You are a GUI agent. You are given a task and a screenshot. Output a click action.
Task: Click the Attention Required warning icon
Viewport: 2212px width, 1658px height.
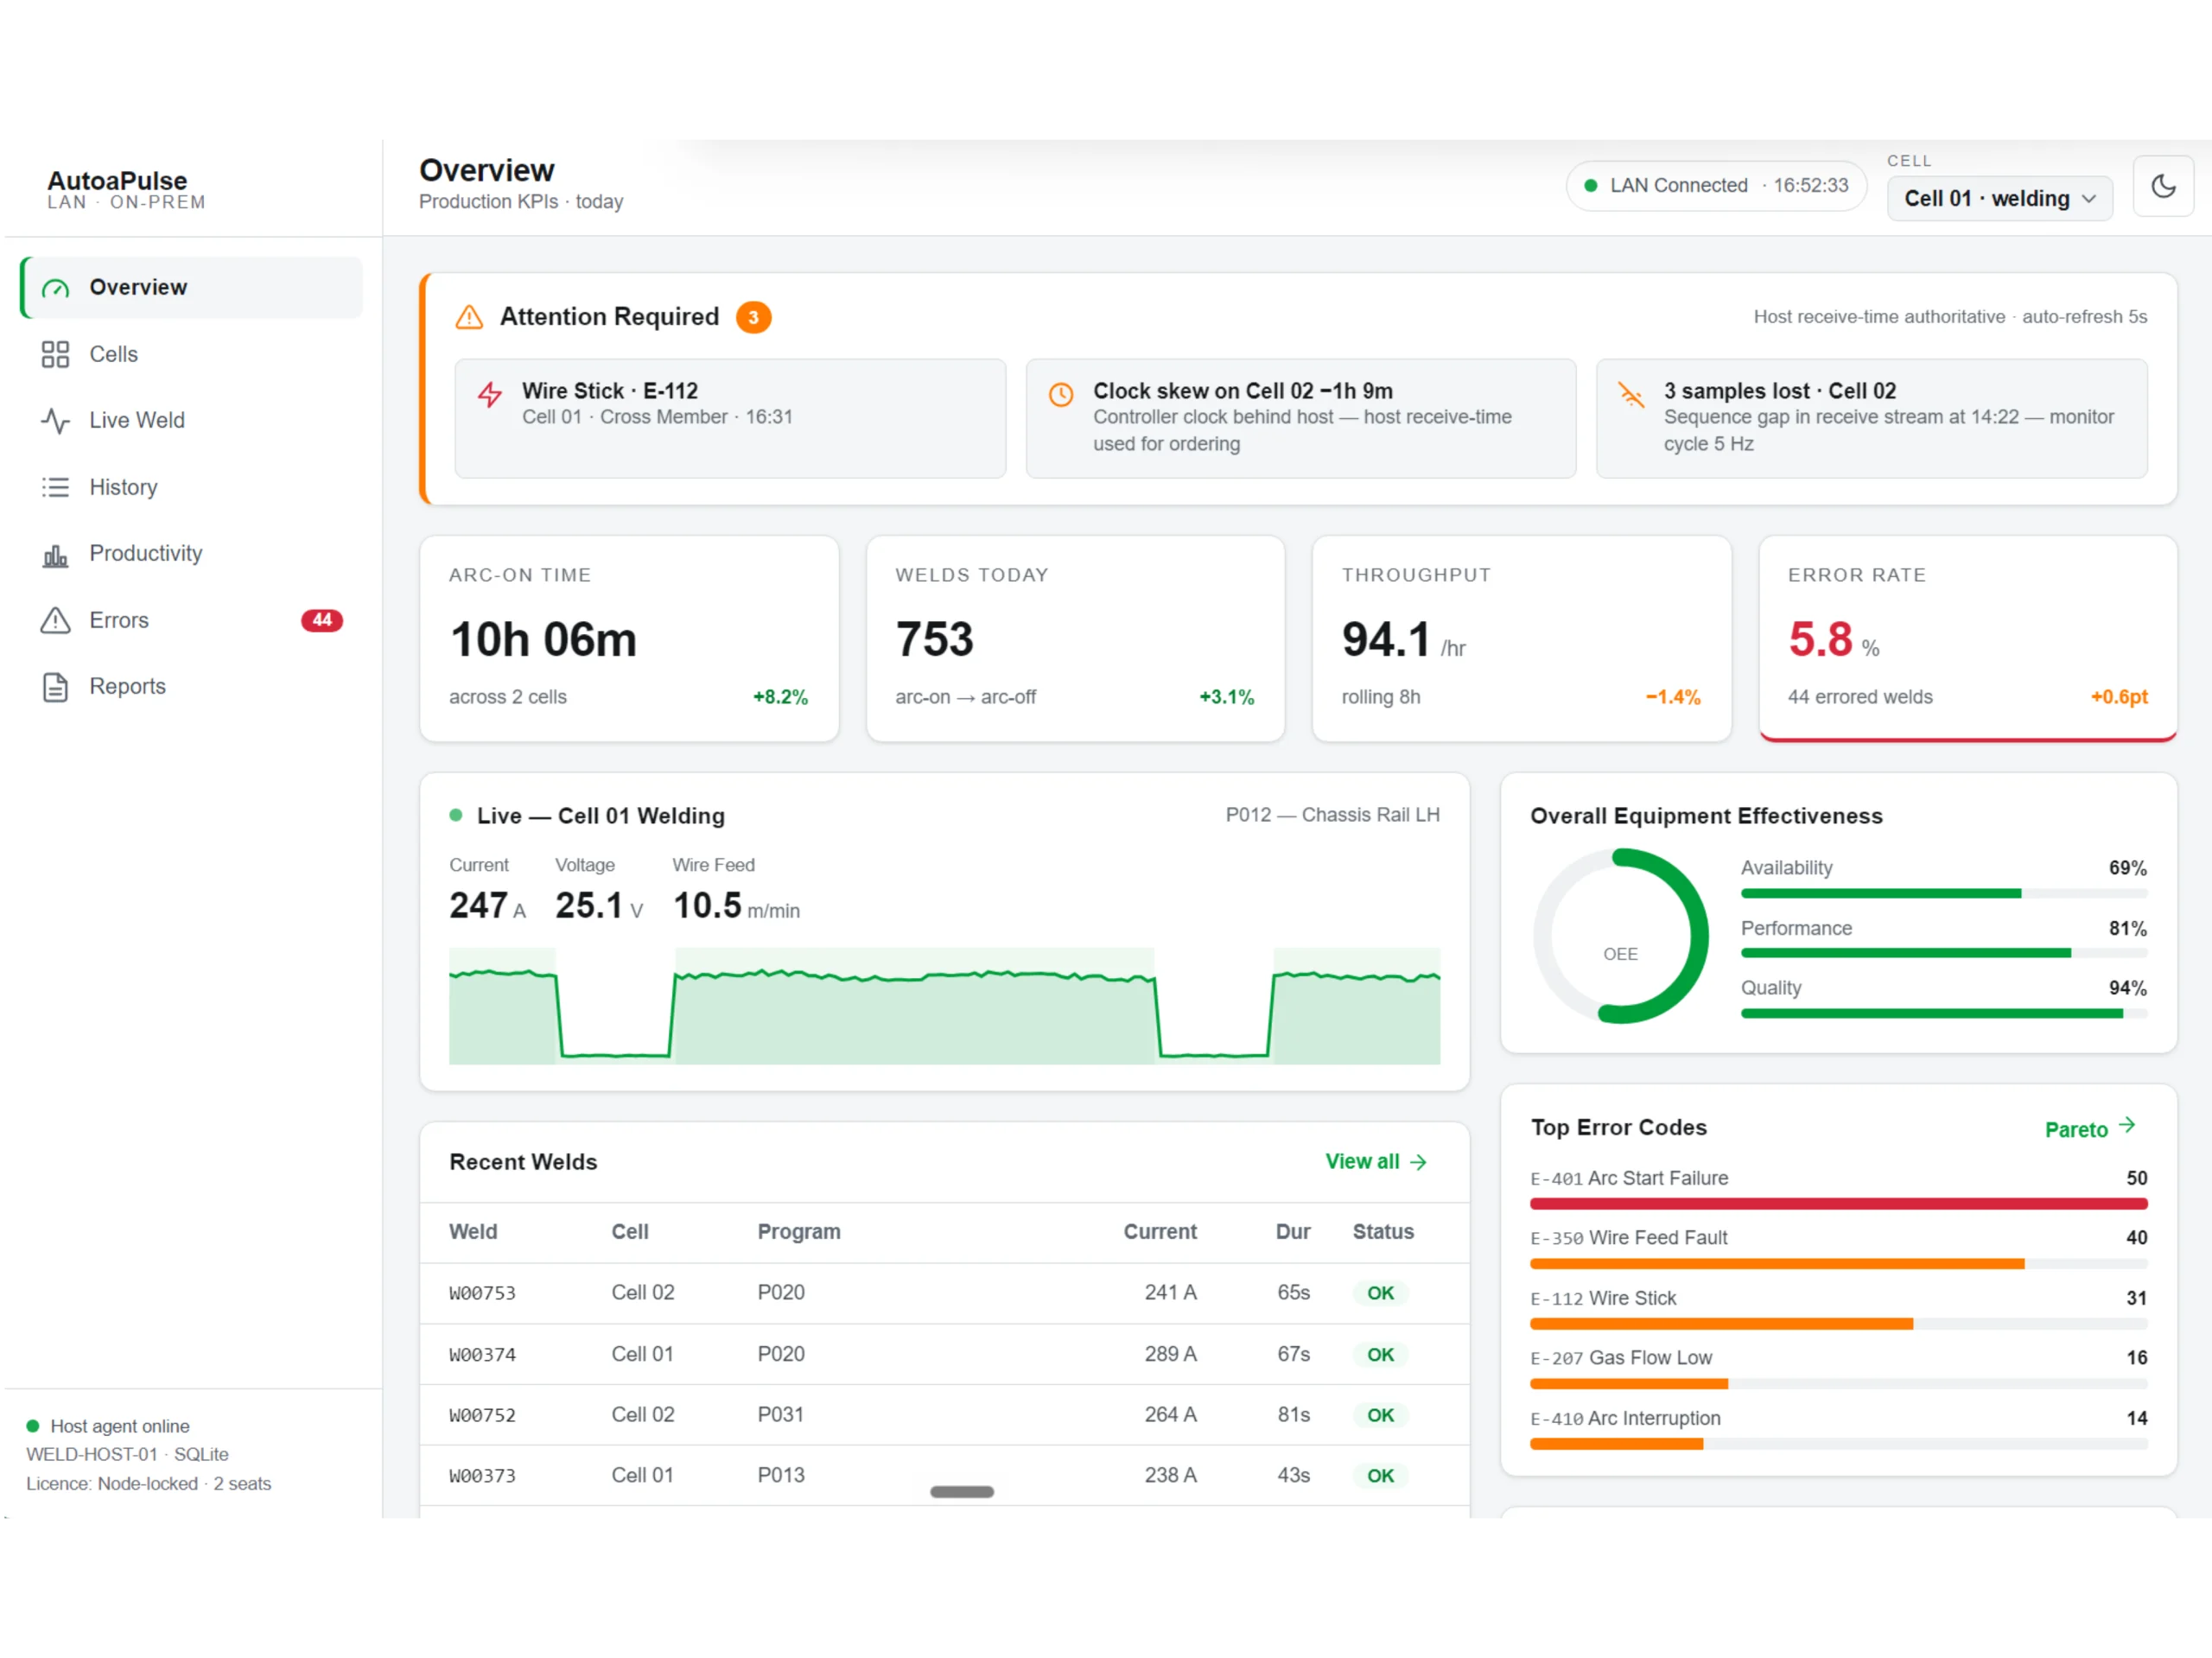469,317
